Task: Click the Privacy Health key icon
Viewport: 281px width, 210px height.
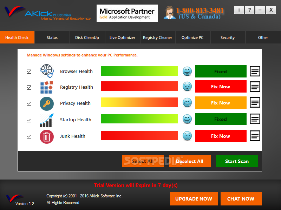Action: tap(47, 103)
